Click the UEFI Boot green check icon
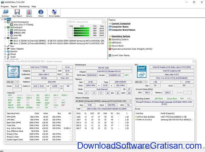The height and width of the screenshot is (152, 205). tap(110, 42)
